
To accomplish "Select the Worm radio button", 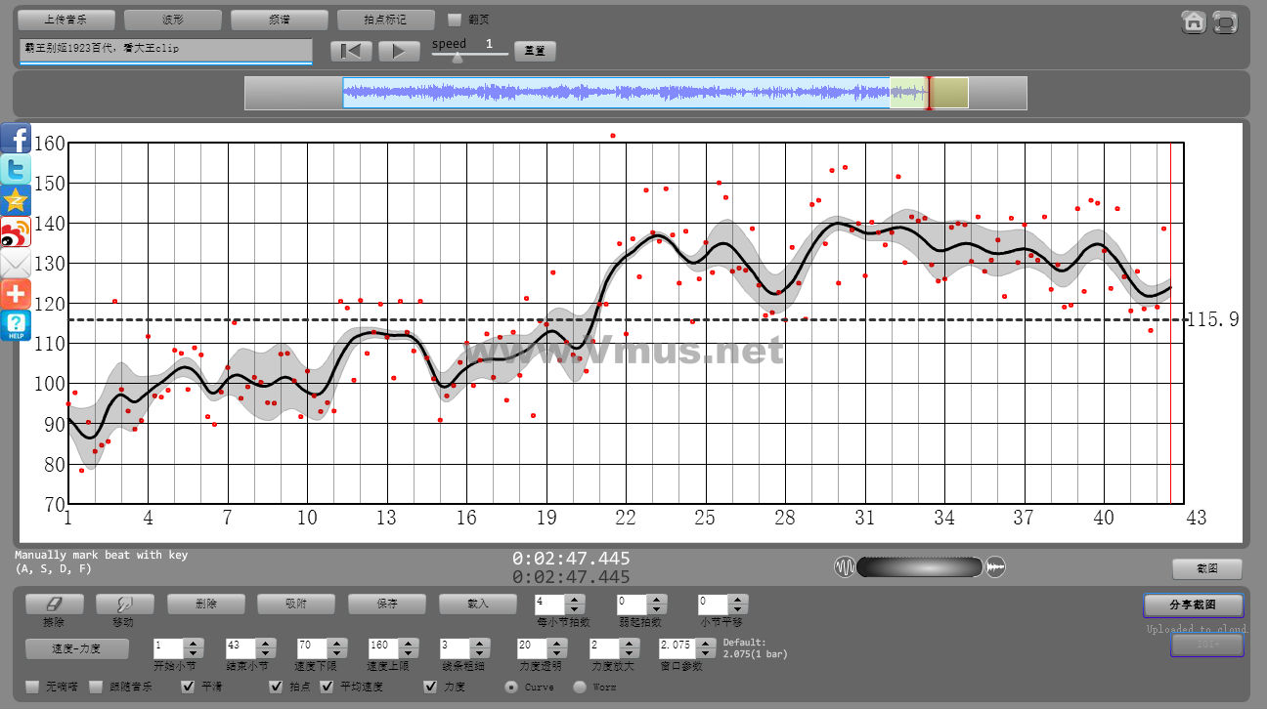I will pyautogui.click(x=580, y=687).
